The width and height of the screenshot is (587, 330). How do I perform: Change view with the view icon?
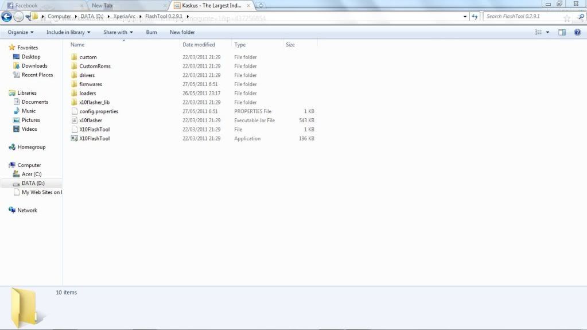tap(538, 32)
